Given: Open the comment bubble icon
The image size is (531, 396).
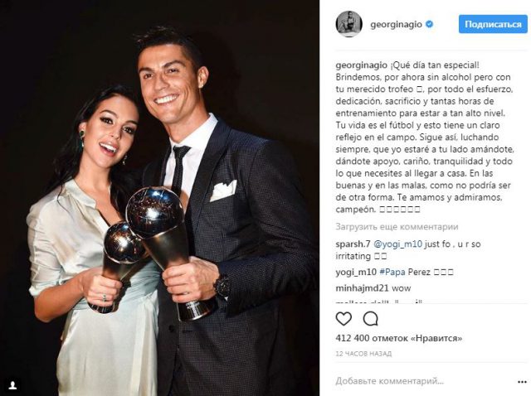Looking at the screenshot, I should click(371, 319).
